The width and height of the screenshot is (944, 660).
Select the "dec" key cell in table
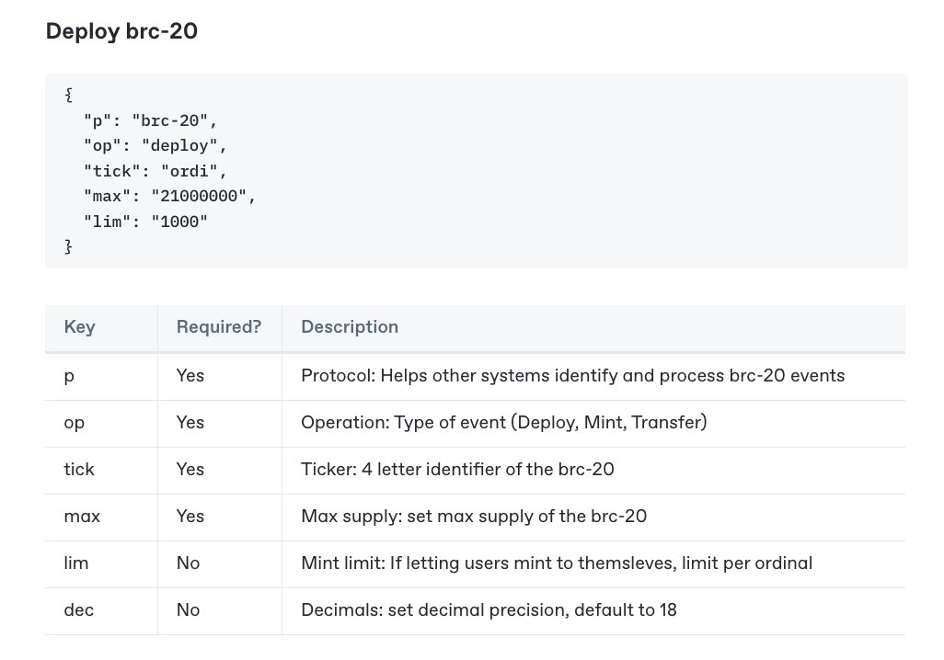click(80, 610)
